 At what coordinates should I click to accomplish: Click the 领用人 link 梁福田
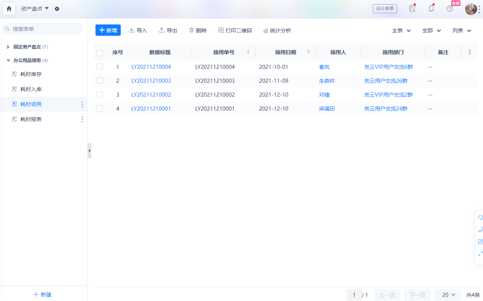tap(327, 109)
